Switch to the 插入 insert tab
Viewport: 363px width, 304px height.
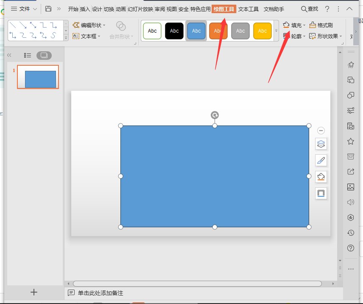coord(85,9)
